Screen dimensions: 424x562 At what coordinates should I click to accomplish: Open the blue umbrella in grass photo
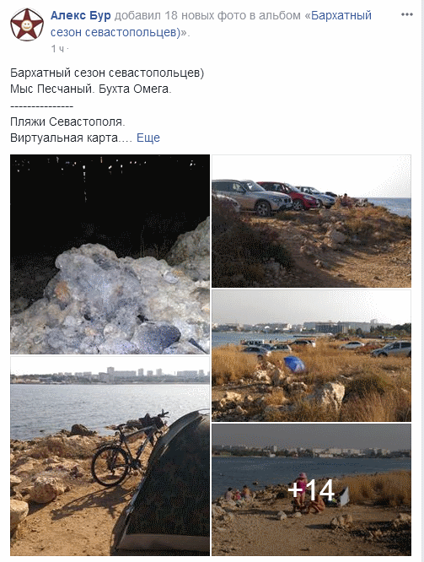(311, 355)
